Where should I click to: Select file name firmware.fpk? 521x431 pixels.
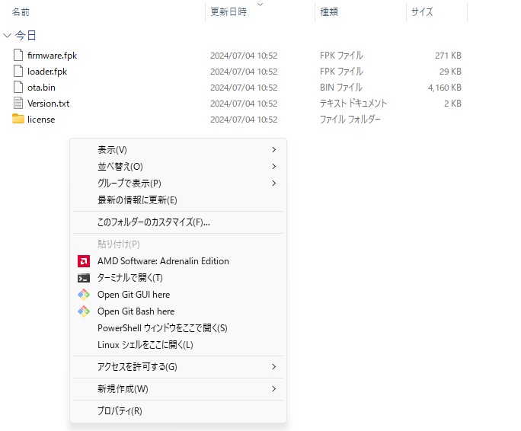52,56
